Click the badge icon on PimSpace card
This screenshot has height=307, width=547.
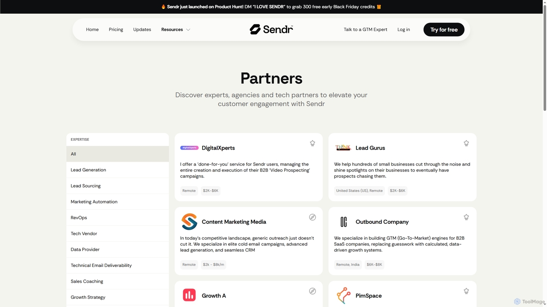point(466,291)
